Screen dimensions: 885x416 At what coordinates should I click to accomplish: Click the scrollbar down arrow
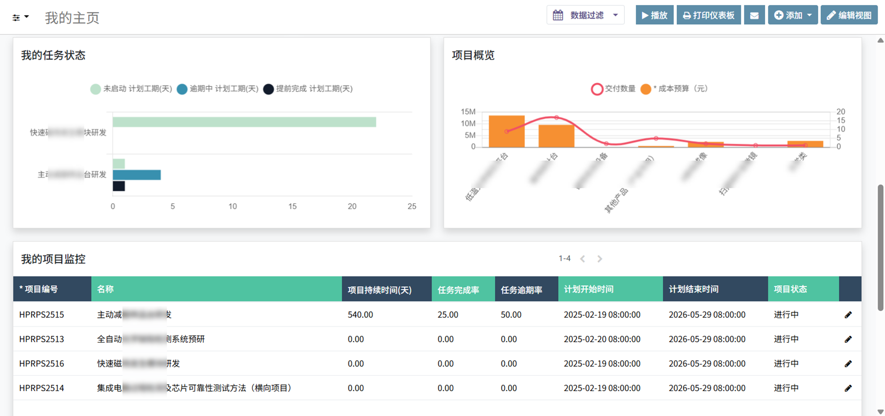[x=880, y=411]
